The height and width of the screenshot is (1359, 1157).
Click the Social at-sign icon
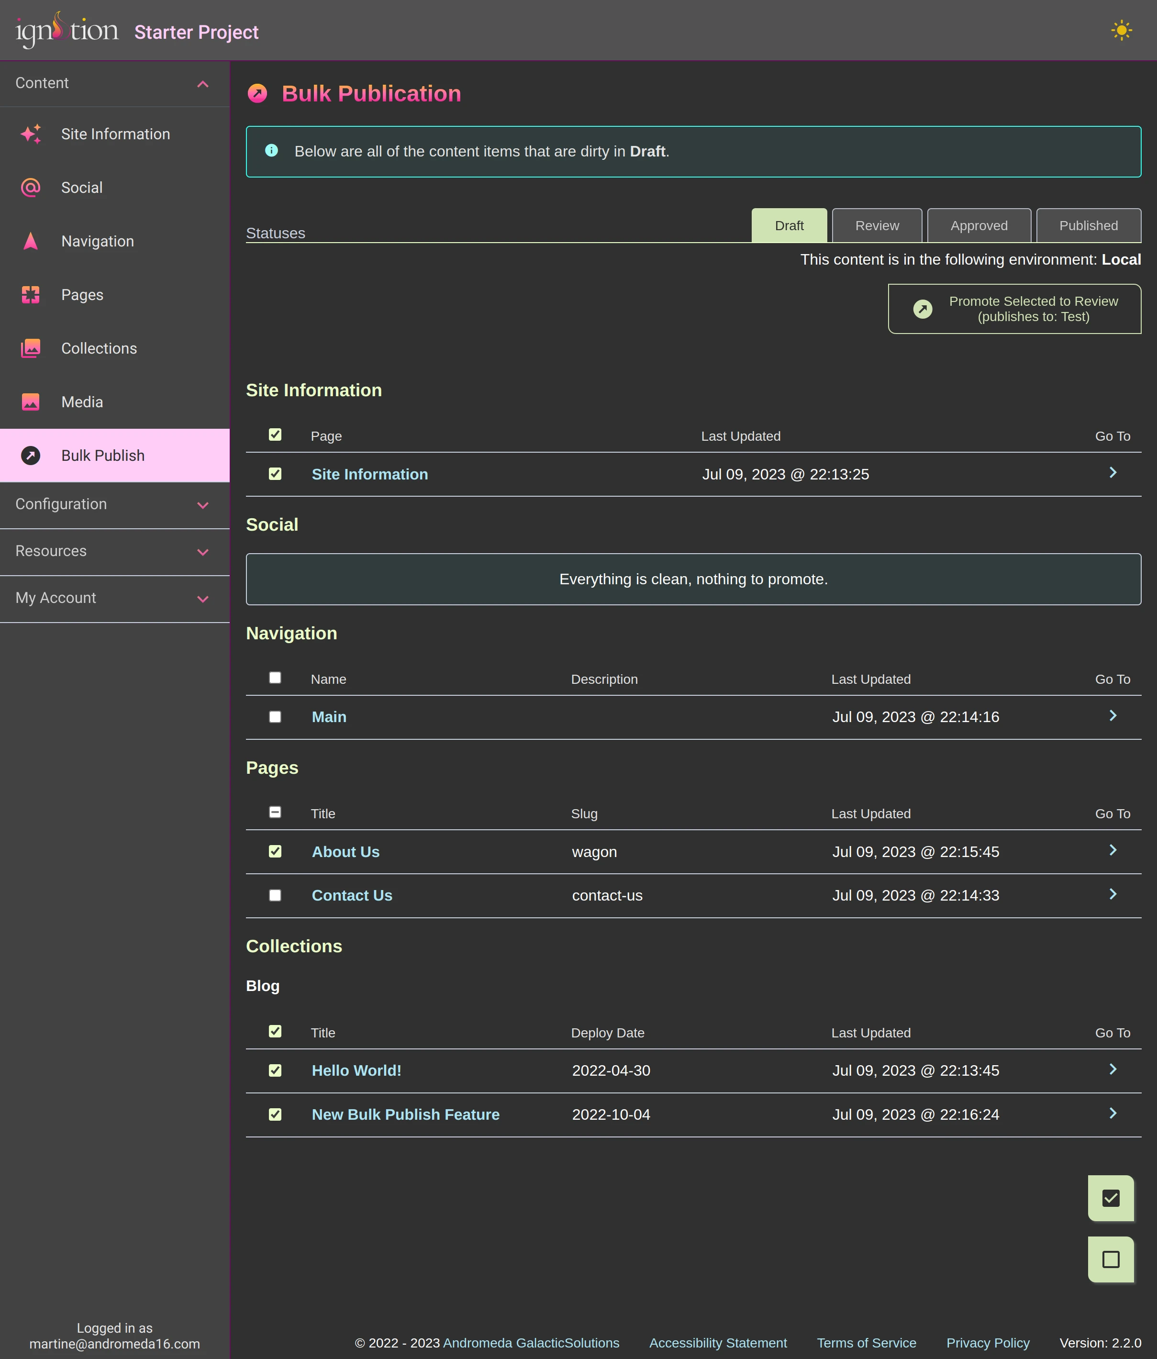coord(31,188)
